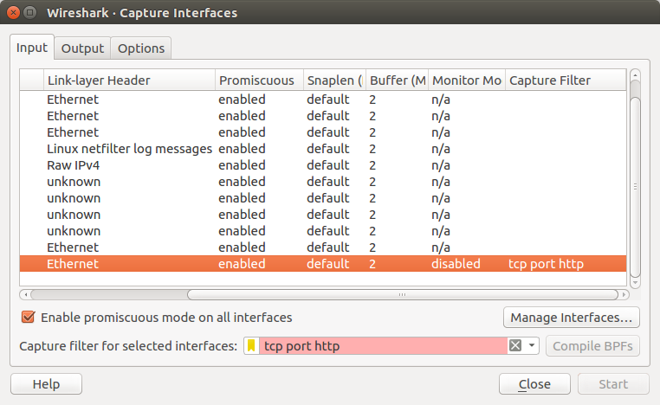Image resolution: width=660 pixels, height=405 pixels.
Task: Clear the capture filter with X icon
Action: [515, 345]
